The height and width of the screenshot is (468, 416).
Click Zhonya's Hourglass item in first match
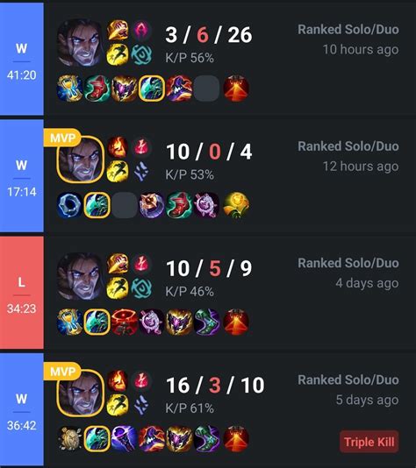point(69,89)
